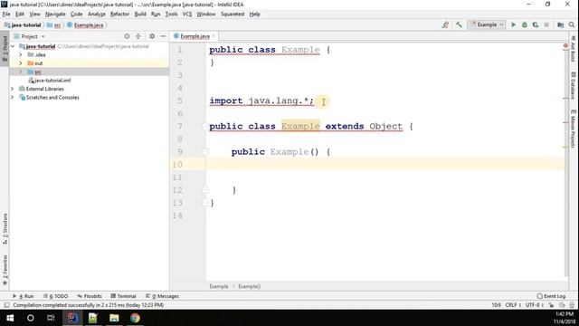The height and width of the screenshot is (326, 579).
Task: Open the Example run configuration dropdown
Action: click(x=487, y=24)
